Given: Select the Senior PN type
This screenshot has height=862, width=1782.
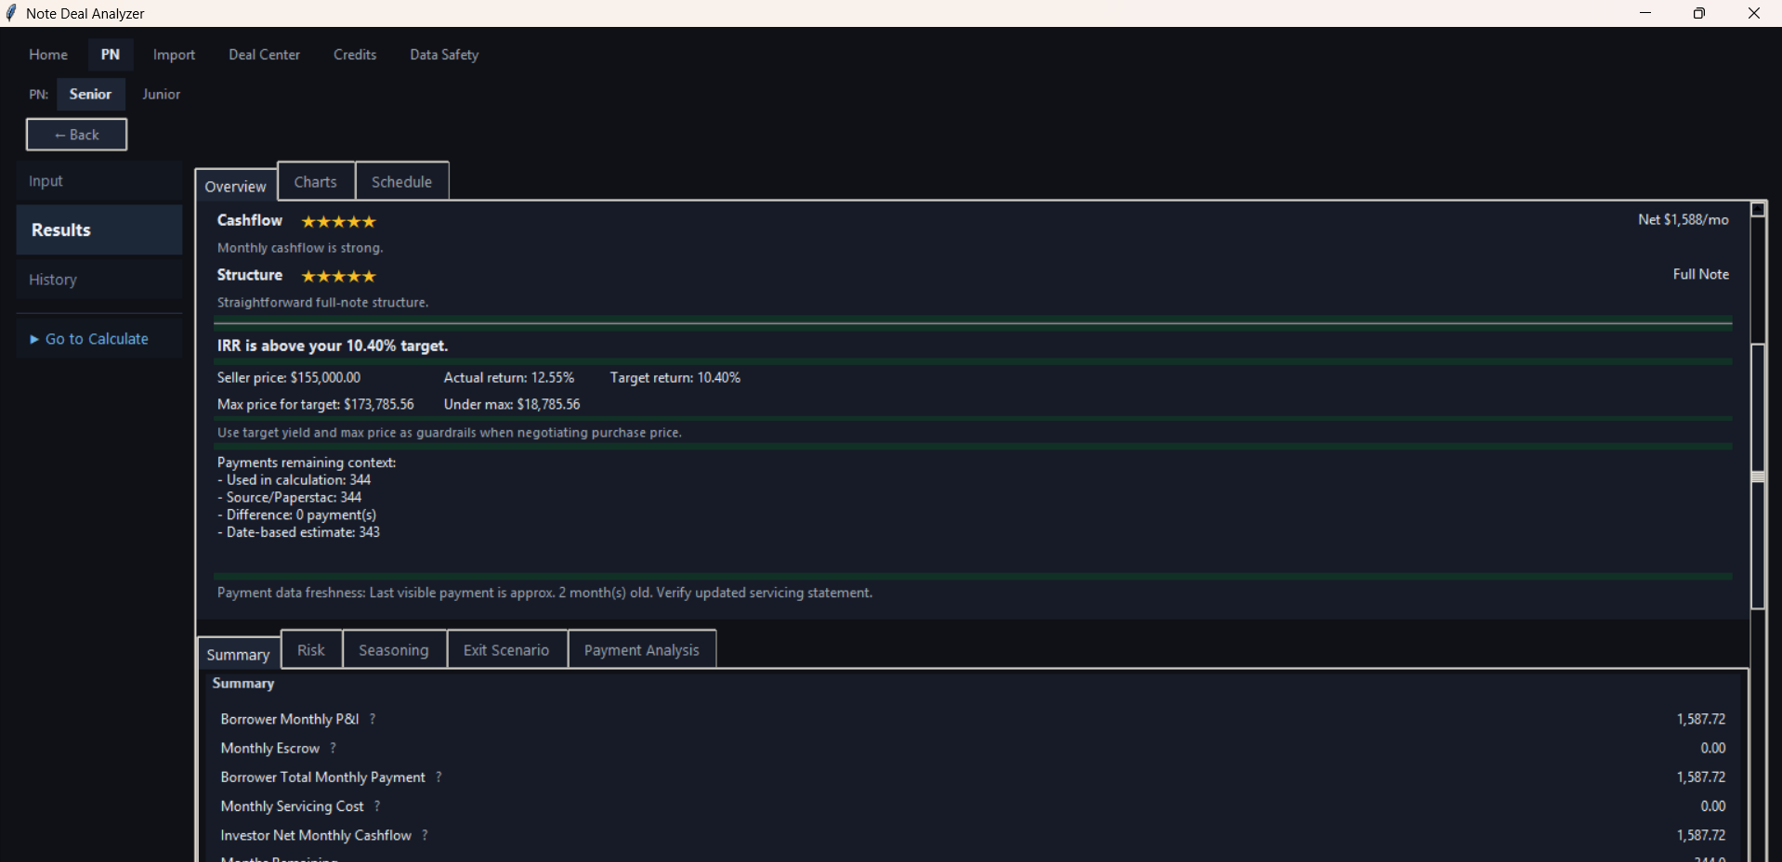Looking at the screenshot, I should (x=90, y=95).
